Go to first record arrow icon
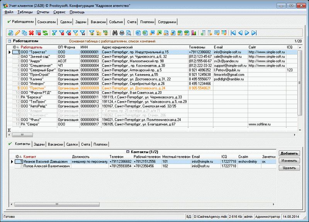This screenshot has width=309, height=222. [x=233, y=33]
